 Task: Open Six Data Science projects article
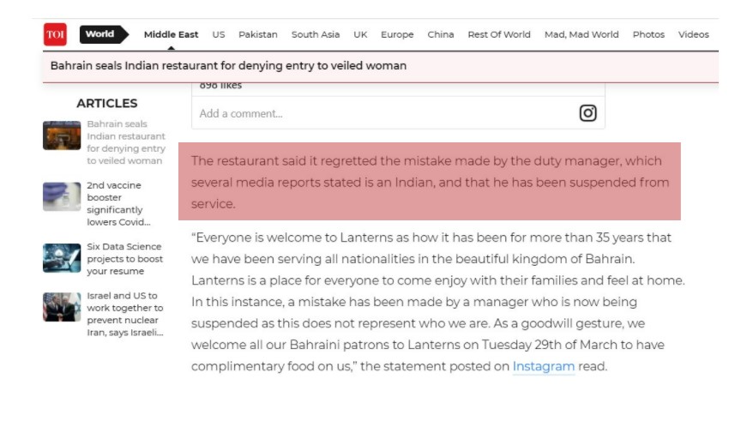pos(124,259)
